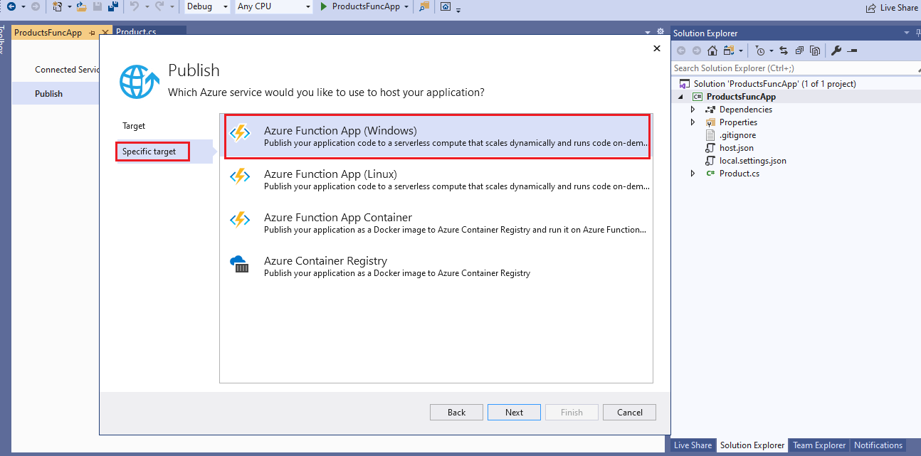The image size is (921, 456).
Task: Click the Save All toolbar icon
Action: click(x=112, y=7)
